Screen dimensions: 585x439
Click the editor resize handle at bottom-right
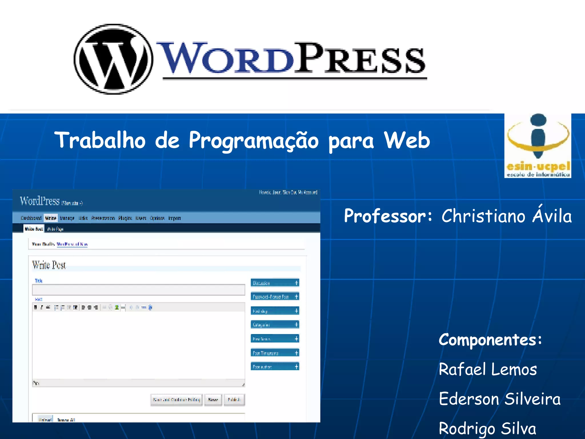243,385
